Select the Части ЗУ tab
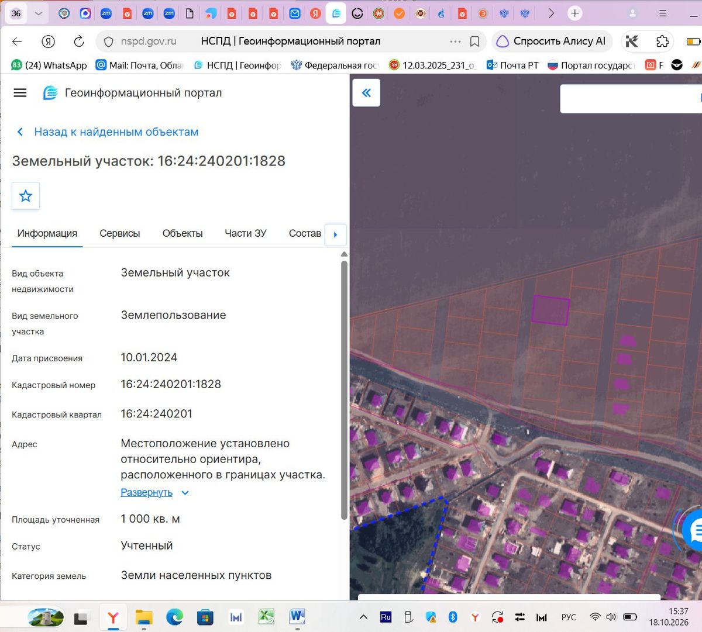The width and height of the screenshot is (702, 632). (x=246, y=233)
